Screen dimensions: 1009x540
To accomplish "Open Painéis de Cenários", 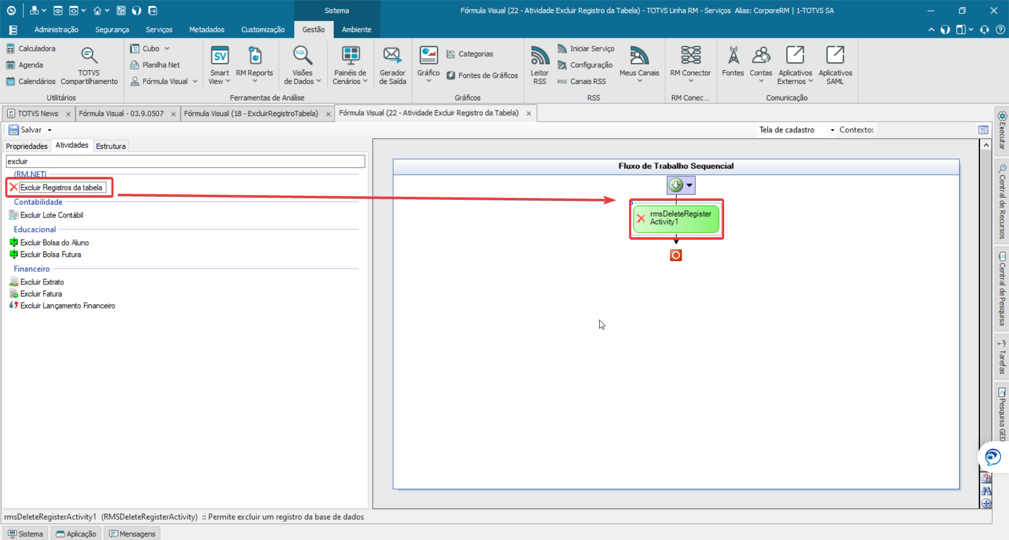I will 350,65.
